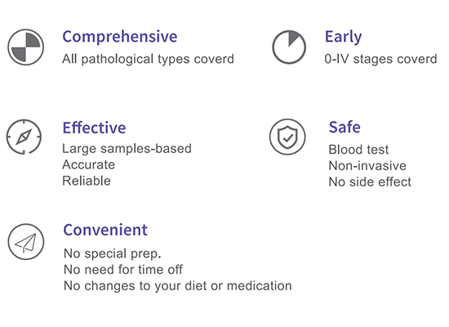Screen dimensions: 449x327
Task: Select the Convenient heading
Action: point(105,230)
